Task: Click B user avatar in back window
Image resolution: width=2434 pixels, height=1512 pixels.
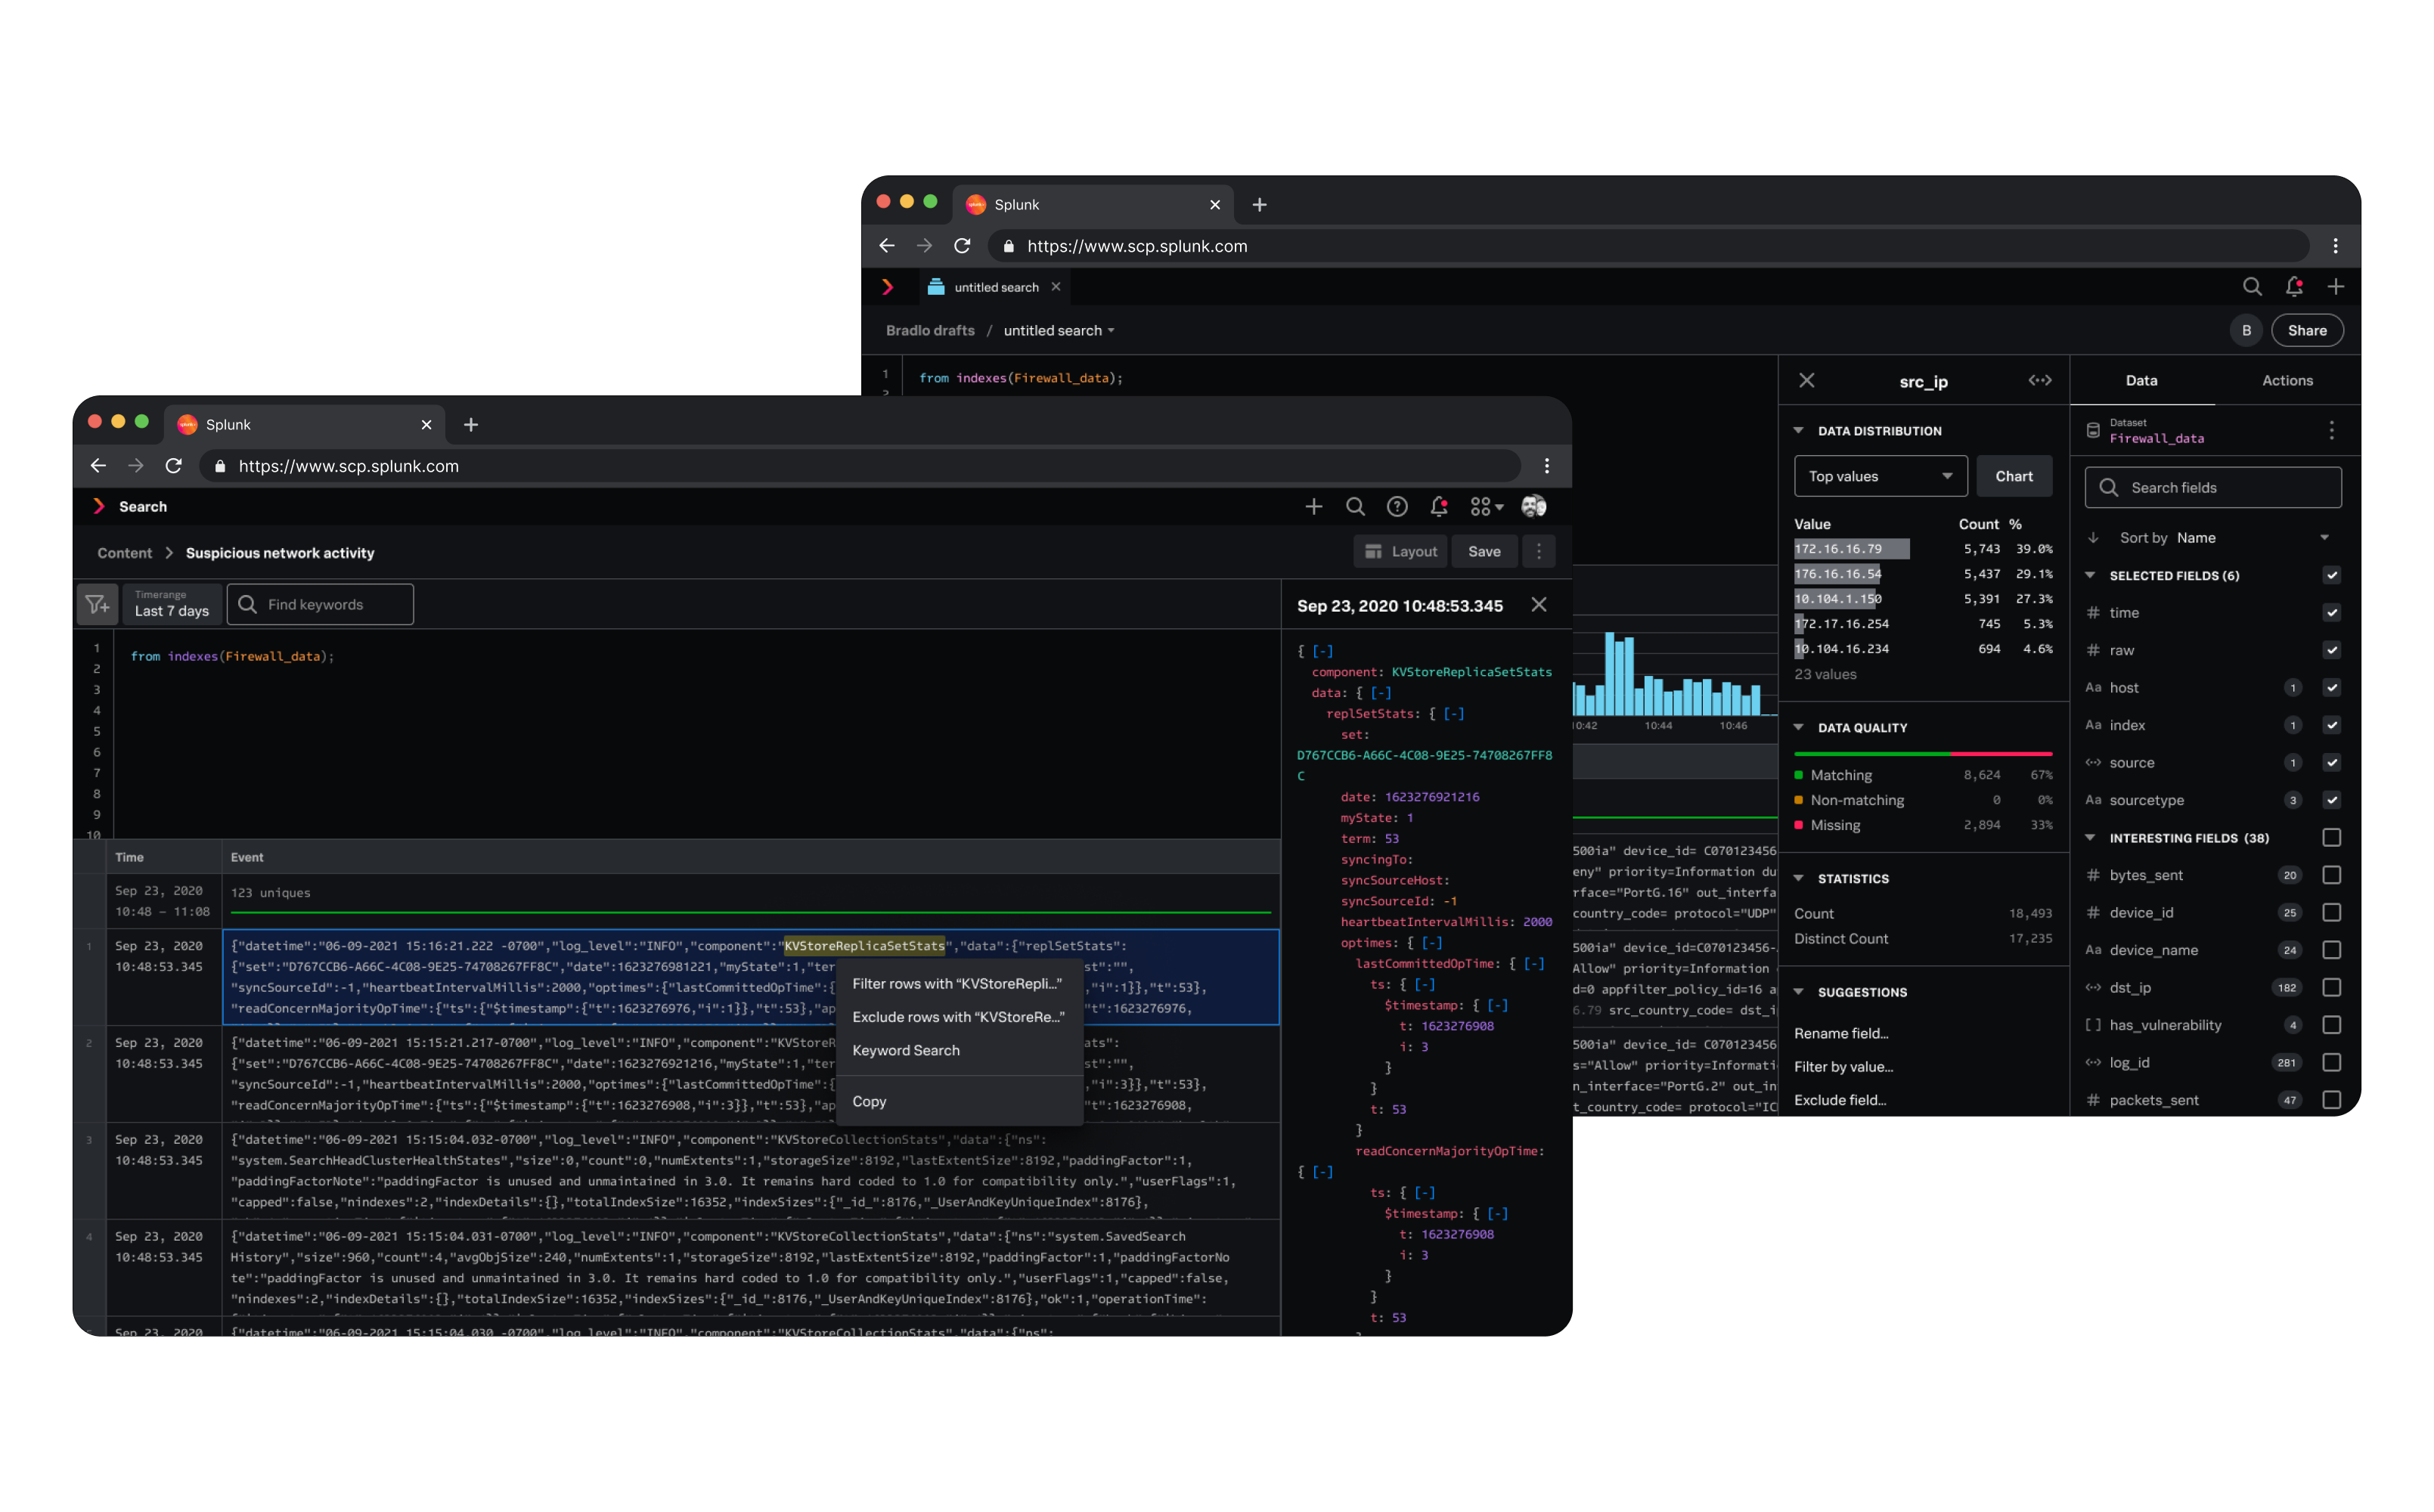Action: pyautogui.click(x=2246, y=331)
